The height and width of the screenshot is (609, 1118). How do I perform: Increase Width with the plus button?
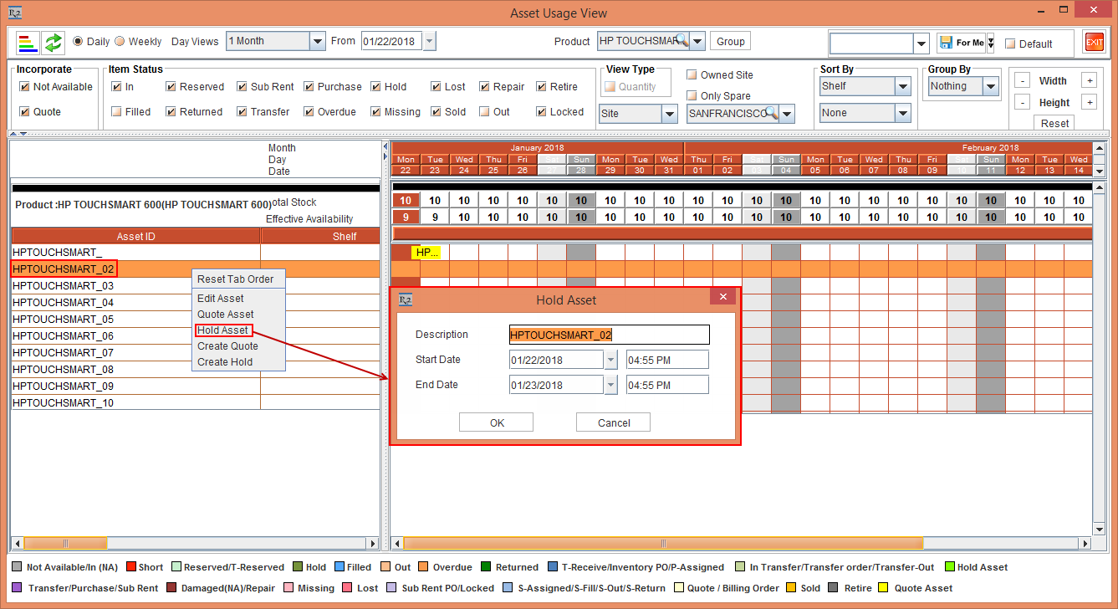click(x=1089, y=81)
